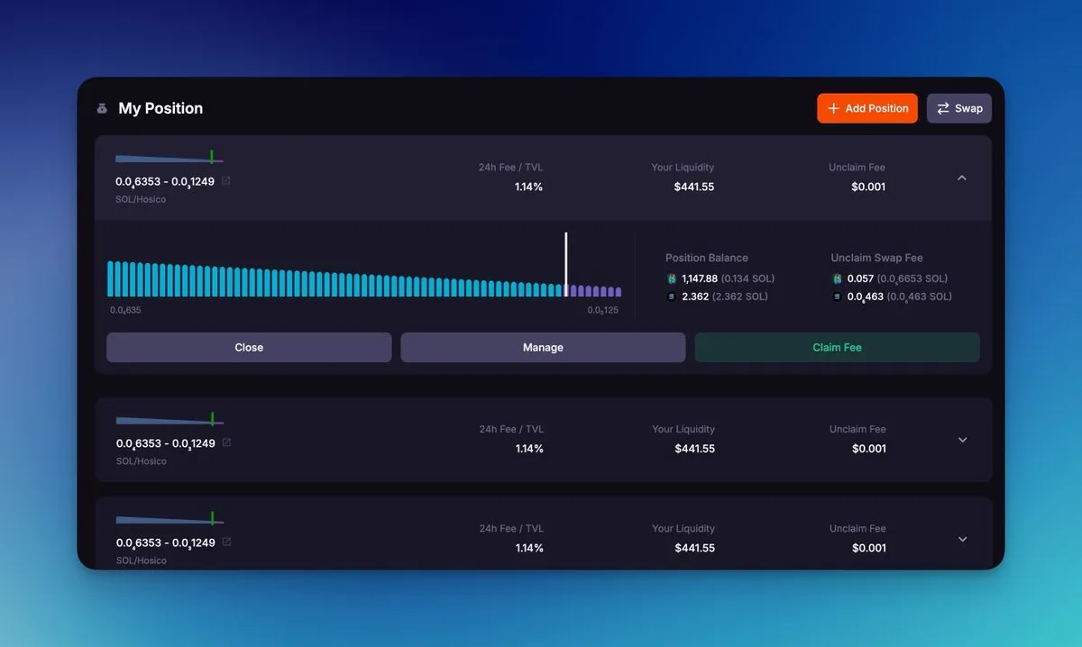Click Hosico token icon under Position Balance
The image size is (1082, 647).
click(671, 279)
